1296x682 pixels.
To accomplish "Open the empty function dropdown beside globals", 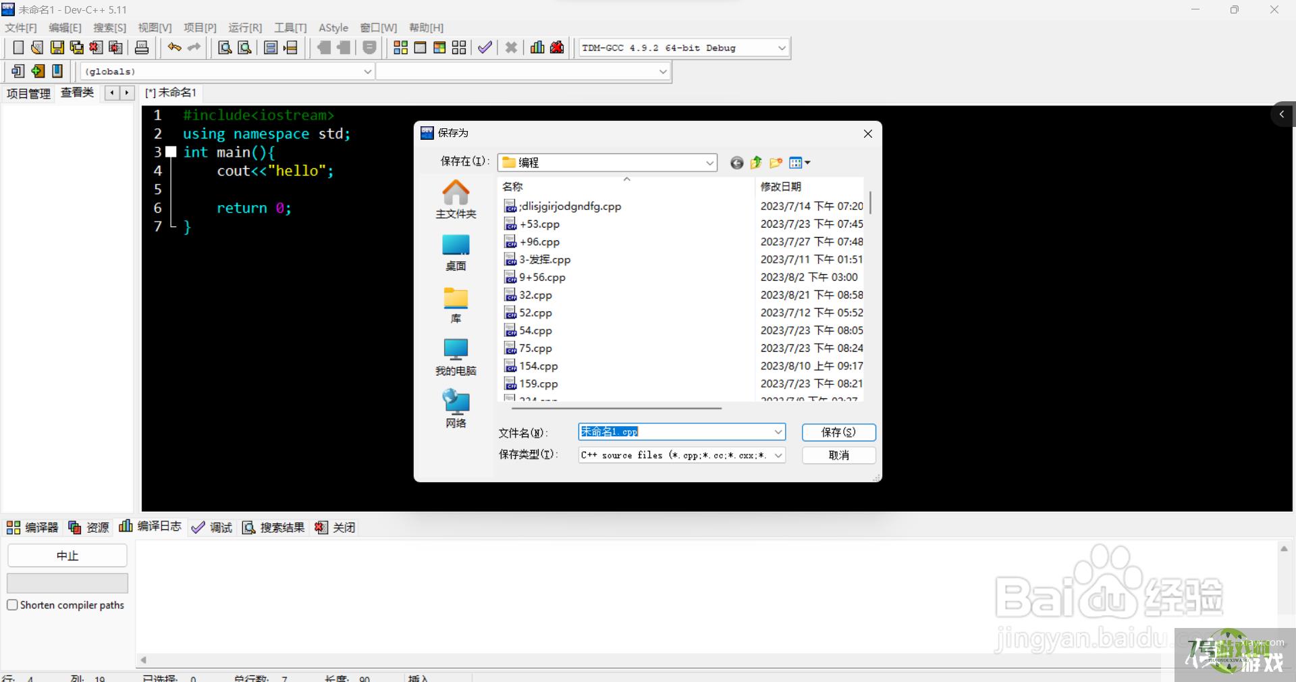I will [x=663, y=72].
